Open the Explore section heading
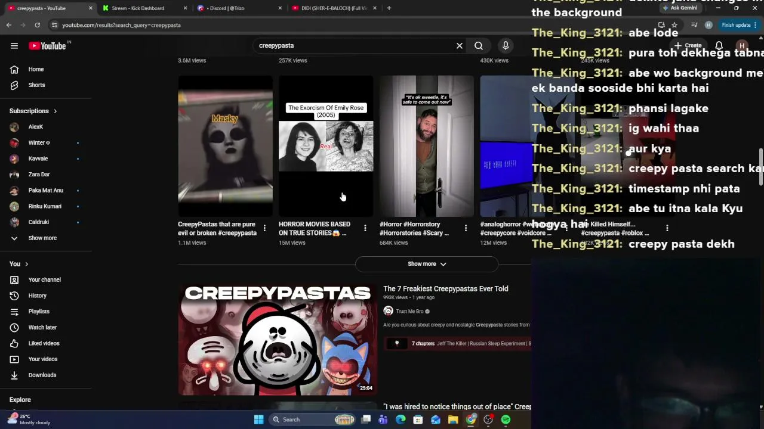 click(x=20, y=400)
